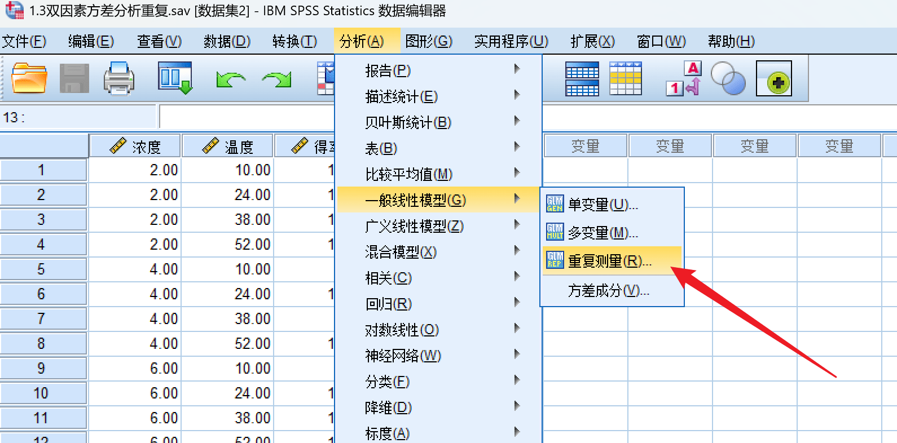The image size is (897, 443).
Task: Click the green redo arrow icon
Action: [x=276, y=79]
